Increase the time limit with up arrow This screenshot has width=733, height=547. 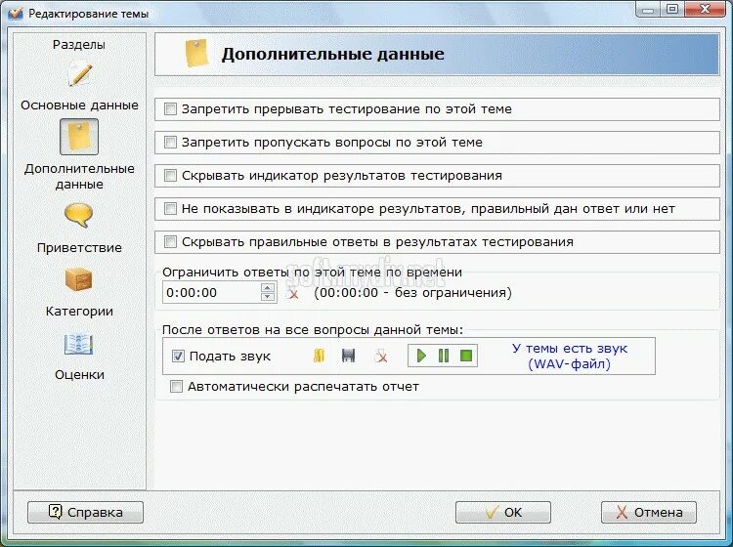(268, 287)
